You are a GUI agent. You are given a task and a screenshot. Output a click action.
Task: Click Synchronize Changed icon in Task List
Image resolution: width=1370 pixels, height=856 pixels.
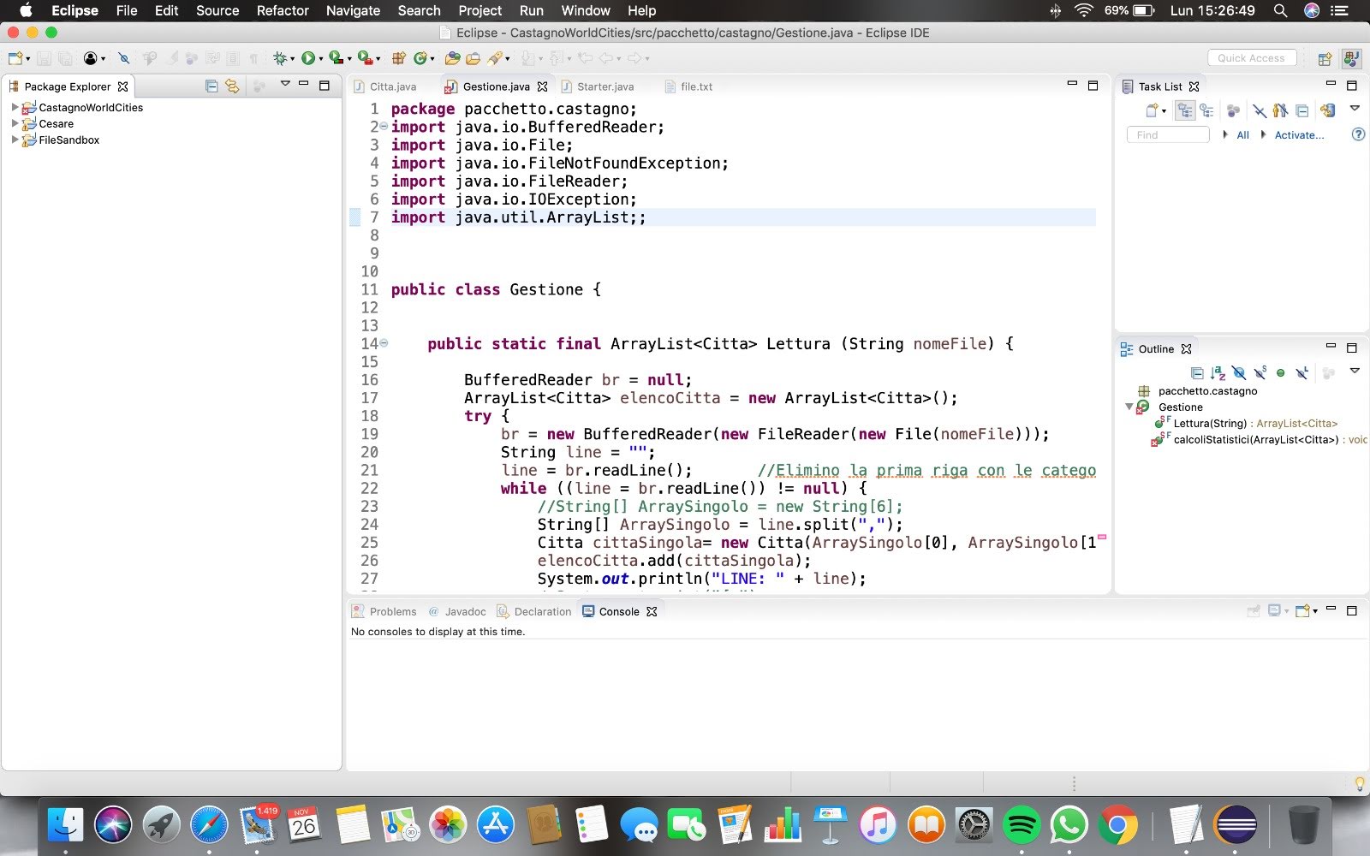pyautogui.click(x=1327, y=110)
